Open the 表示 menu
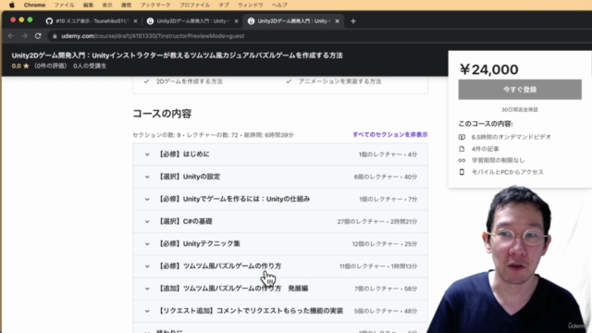This screenshot has height=333, width=592. 107,5
